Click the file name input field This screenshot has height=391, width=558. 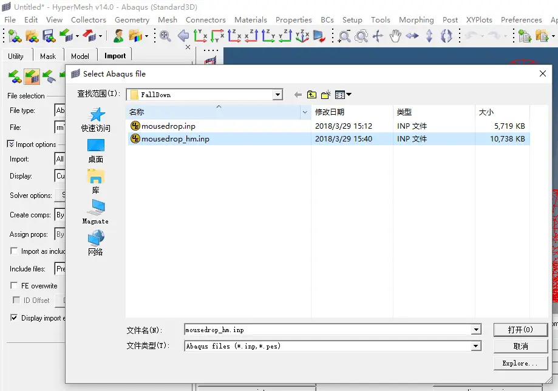pyautogui.click(x=327, y=330)
